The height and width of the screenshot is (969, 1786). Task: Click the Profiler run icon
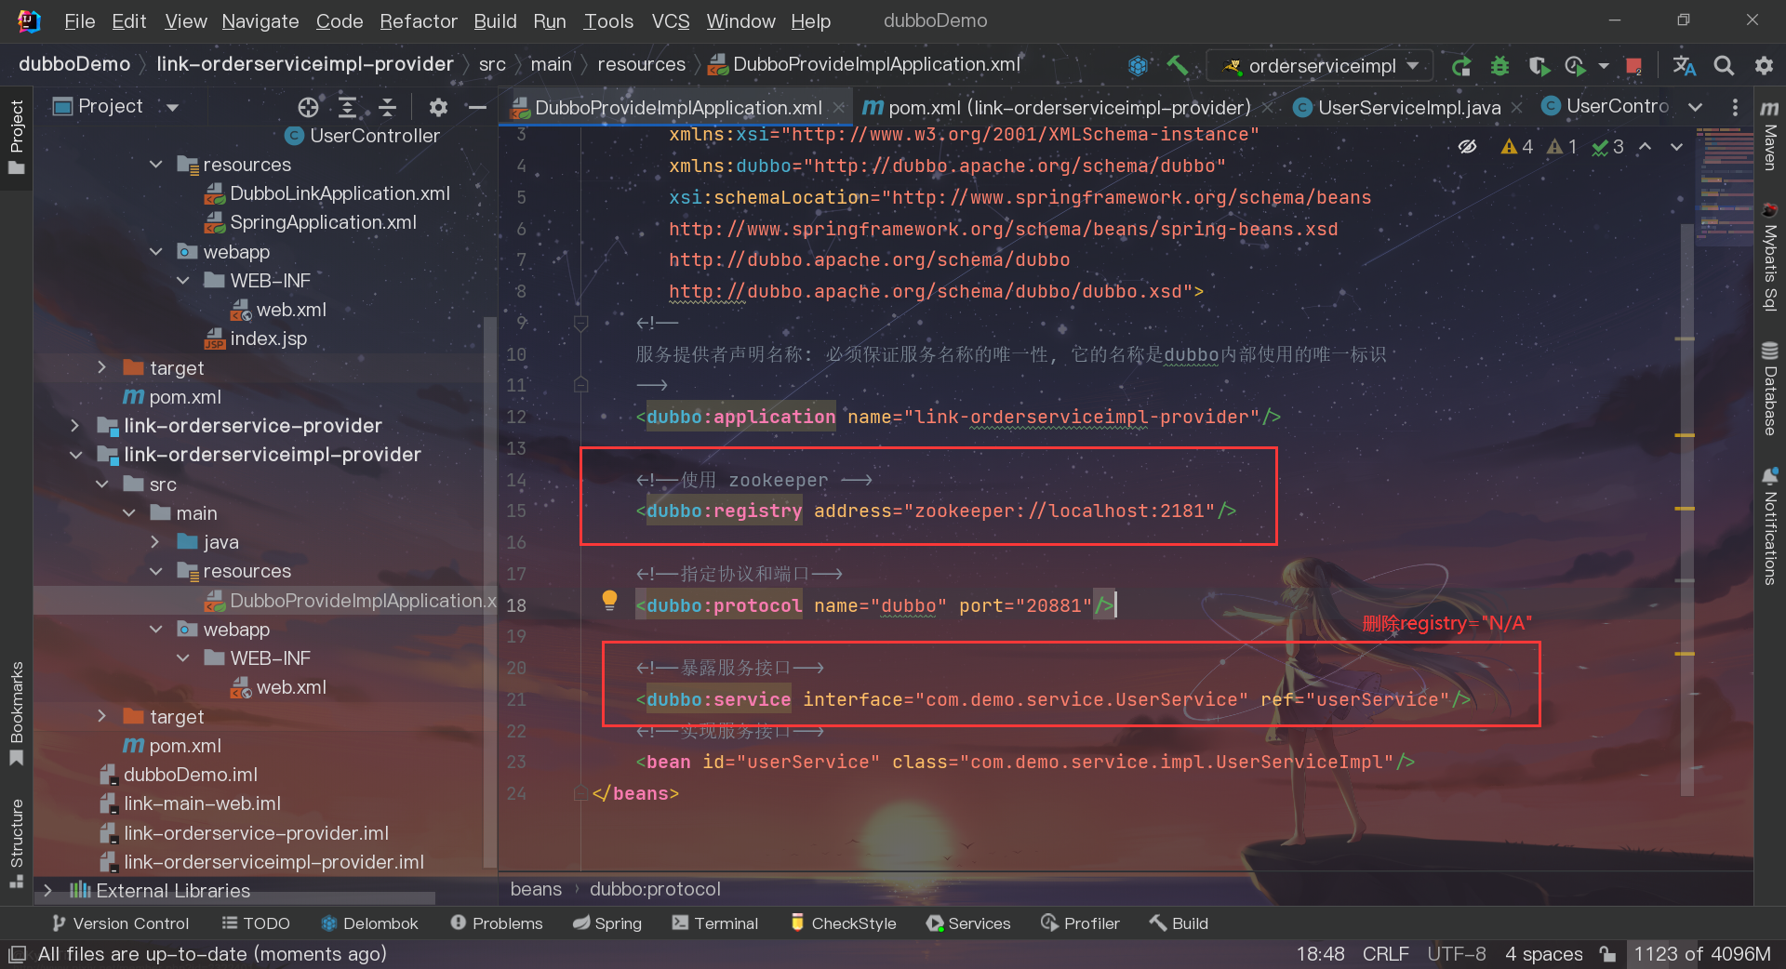pos(1575,66)
